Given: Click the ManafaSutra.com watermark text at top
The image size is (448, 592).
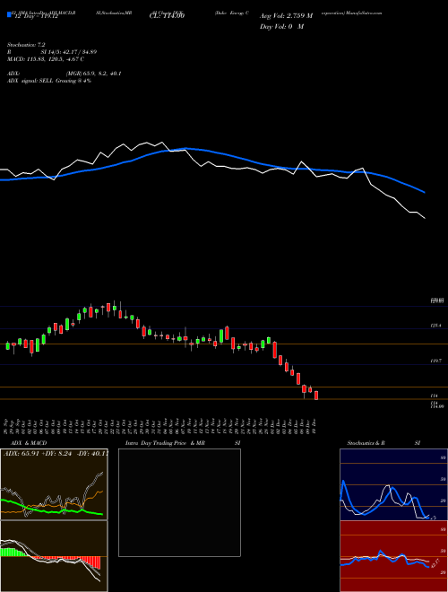Looking at the screenshot, I should 364,13.
